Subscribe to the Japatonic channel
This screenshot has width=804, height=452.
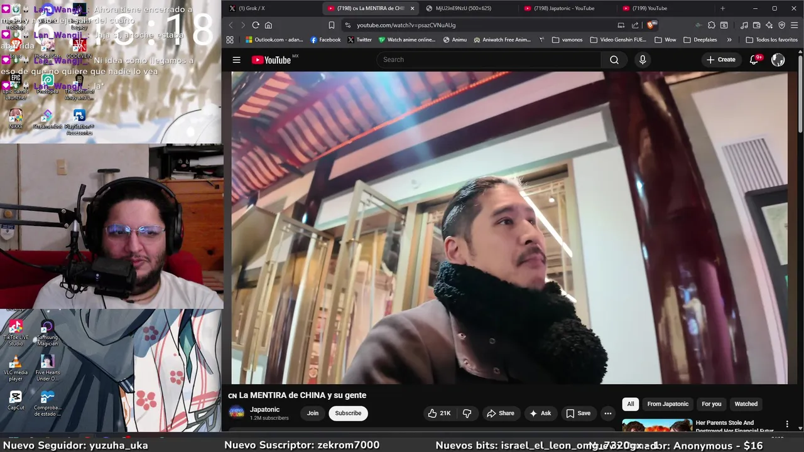348,413
